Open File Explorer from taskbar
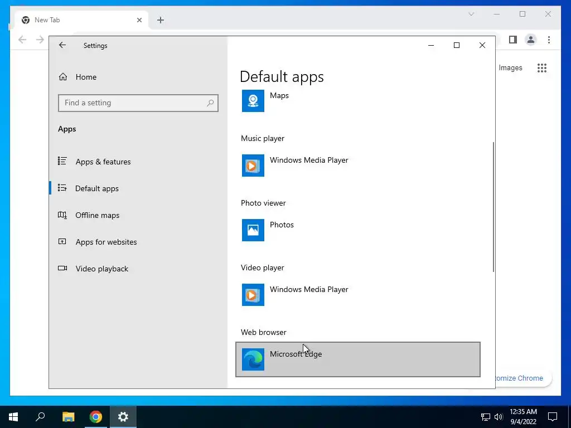The height and width of the screenshot is (428, 571). coord(68,417)
